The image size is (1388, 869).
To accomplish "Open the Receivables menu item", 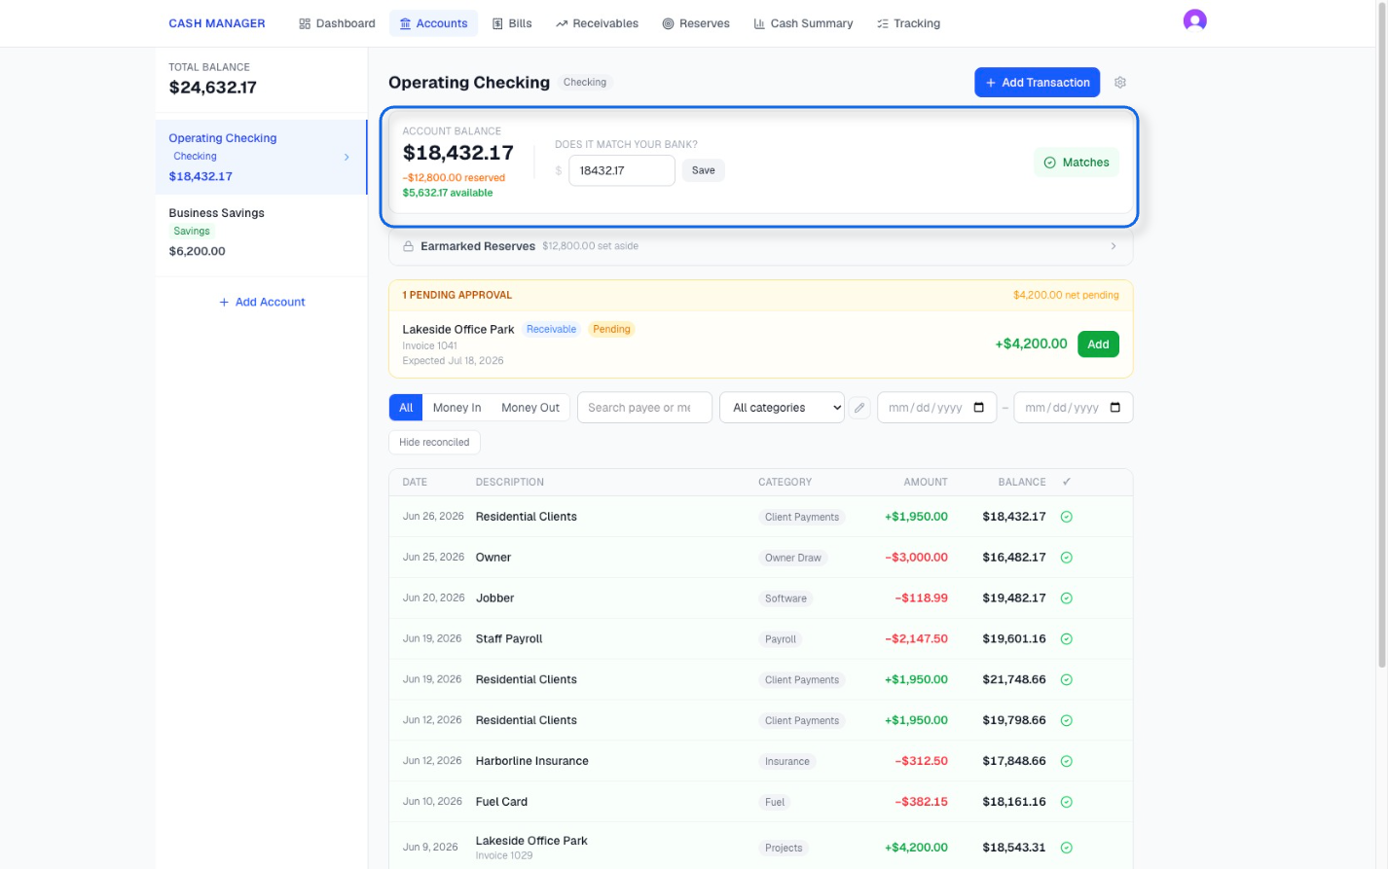I will pos(597,23).
